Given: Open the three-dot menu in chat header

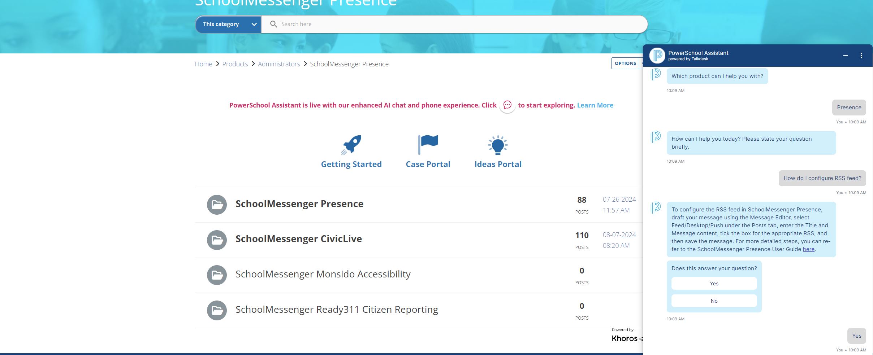Looking at the screenshot, I should 862,55.
